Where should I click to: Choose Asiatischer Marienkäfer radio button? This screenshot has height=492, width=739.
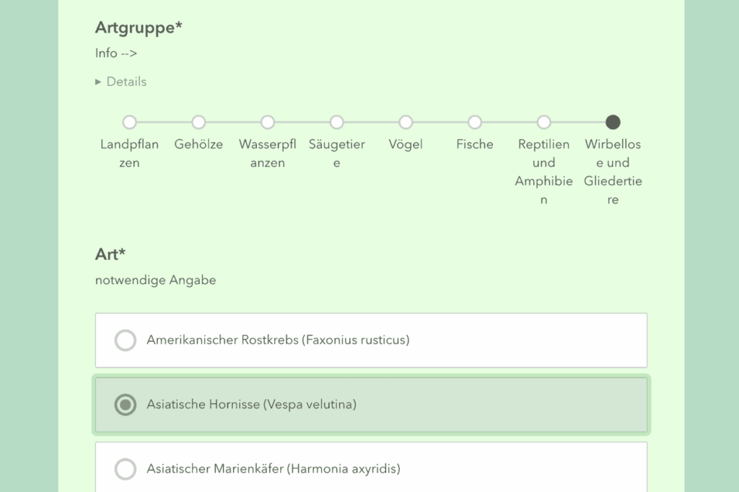[x=126, y=469]
